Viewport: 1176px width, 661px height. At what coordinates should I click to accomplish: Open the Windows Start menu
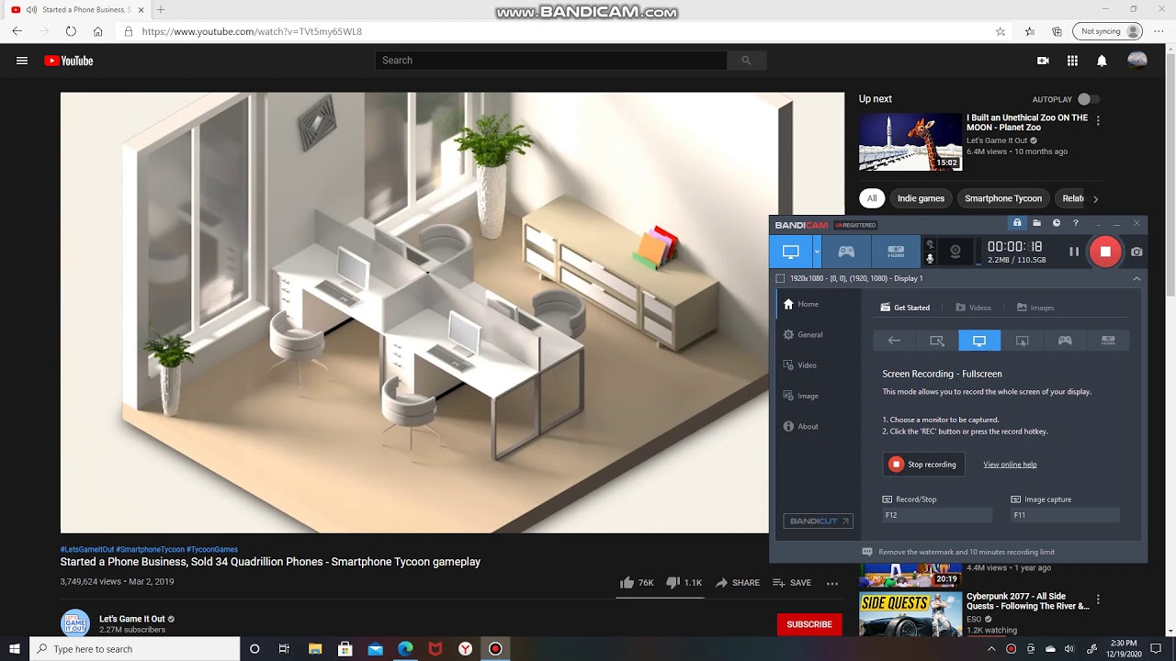pos(15,649)
